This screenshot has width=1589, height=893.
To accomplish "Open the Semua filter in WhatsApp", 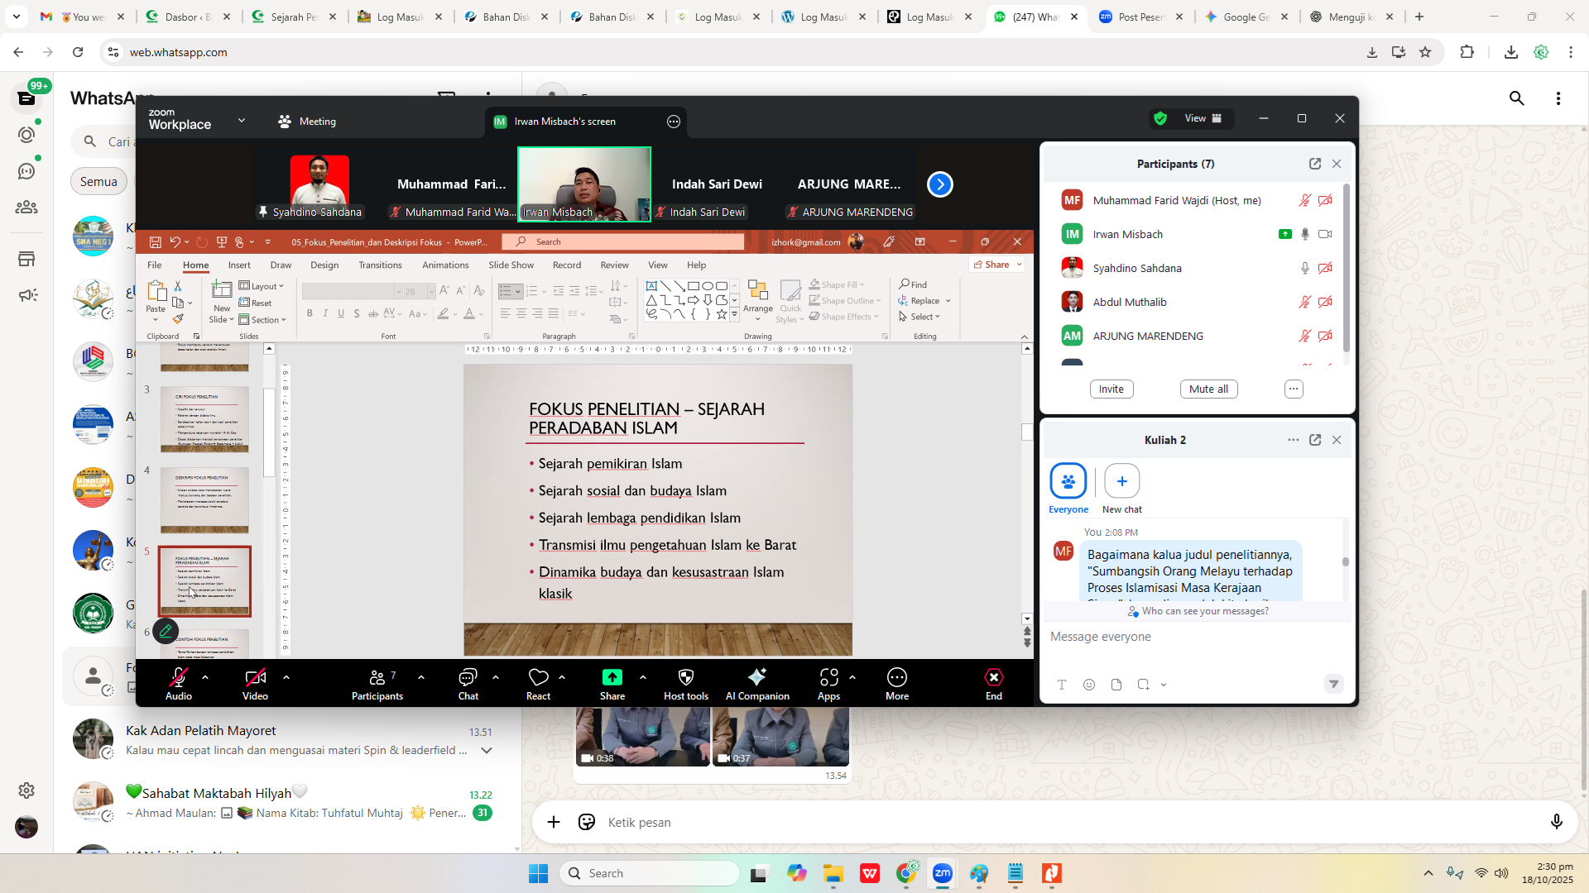I will [98, 182].
